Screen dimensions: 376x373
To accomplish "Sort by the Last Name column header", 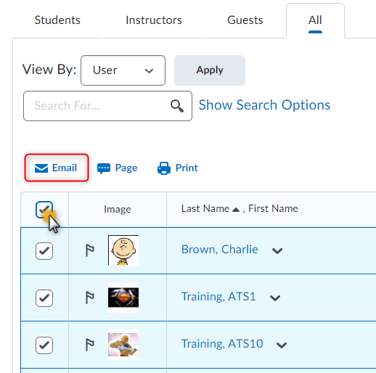I will pyautogui.click(x=205, y=208).
